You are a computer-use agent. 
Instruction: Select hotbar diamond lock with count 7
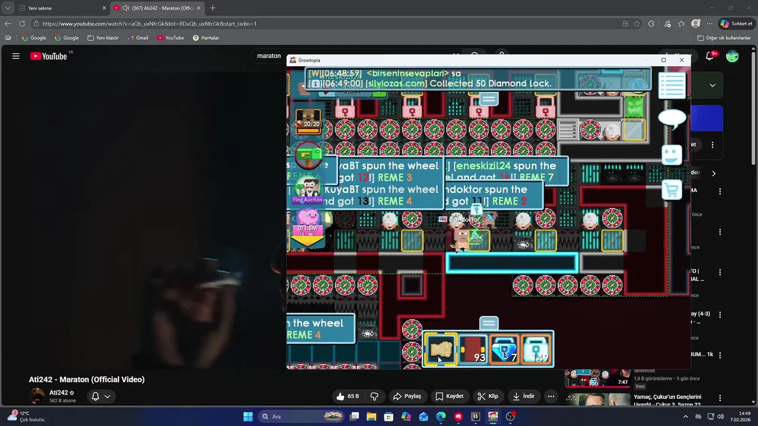[505, 349]
